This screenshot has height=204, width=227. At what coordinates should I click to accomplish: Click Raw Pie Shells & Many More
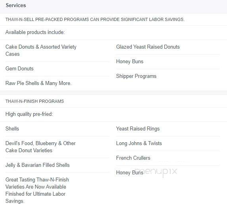point(38,83)
